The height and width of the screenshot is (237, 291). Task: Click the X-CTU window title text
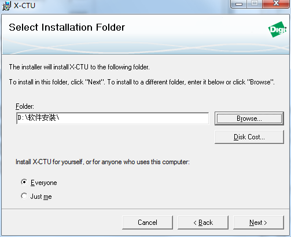[x=24, y=6]
